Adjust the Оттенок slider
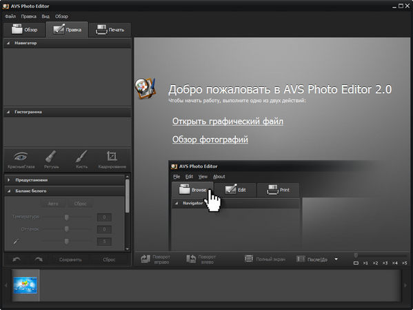This screenshot has width=413, height=310. (x=67, y=229)
